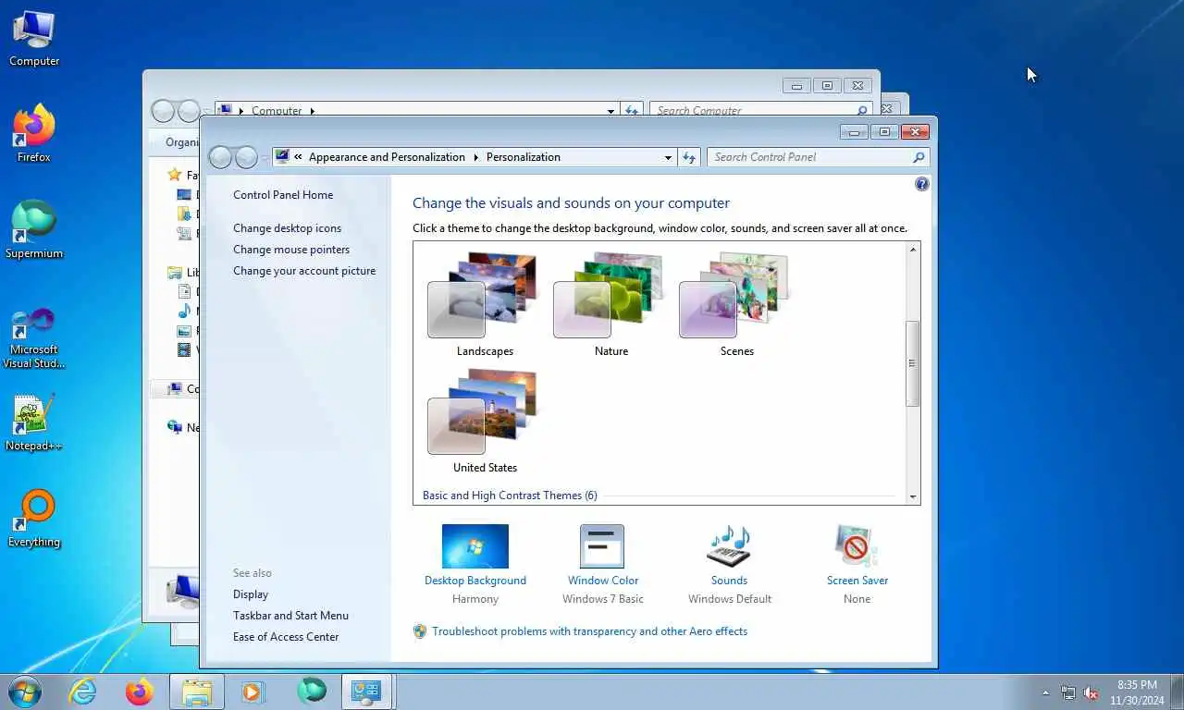
Task: Switch to Windows Explorer taskbar button
Action: [x=197, y=692]
